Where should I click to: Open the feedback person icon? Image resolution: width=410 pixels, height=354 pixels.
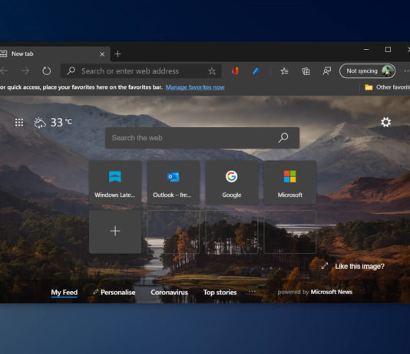[326, 71]
